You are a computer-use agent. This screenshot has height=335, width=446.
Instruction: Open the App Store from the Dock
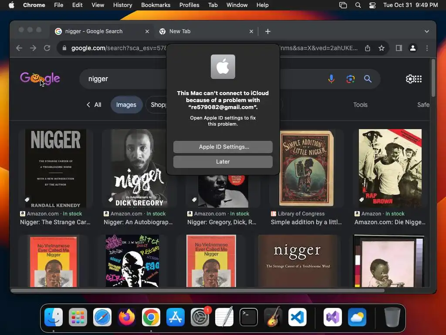pos(176,317)
